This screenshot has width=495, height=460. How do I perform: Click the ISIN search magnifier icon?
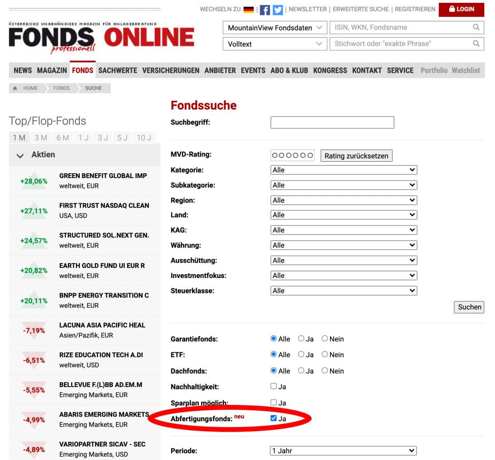point(476,28)
